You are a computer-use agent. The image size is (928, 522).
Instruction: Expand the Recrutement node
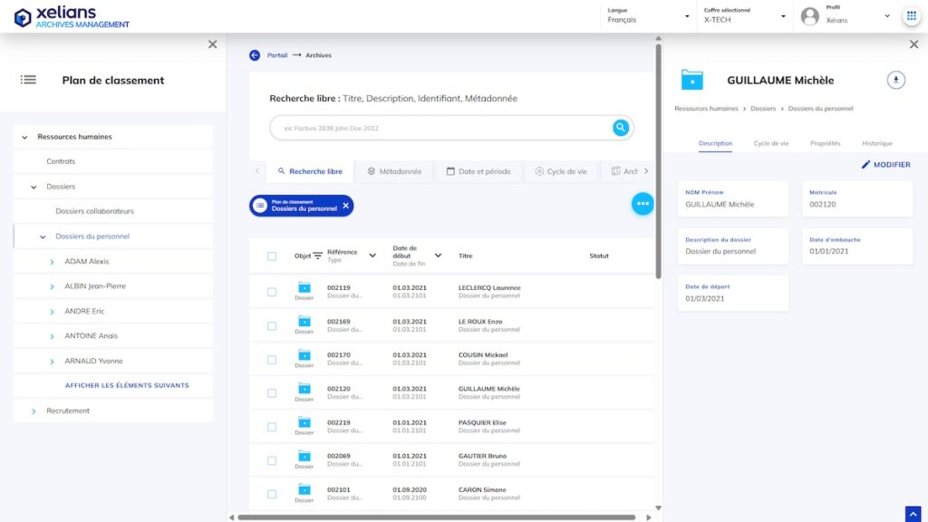pyautogui.click(x=34, y=411)
